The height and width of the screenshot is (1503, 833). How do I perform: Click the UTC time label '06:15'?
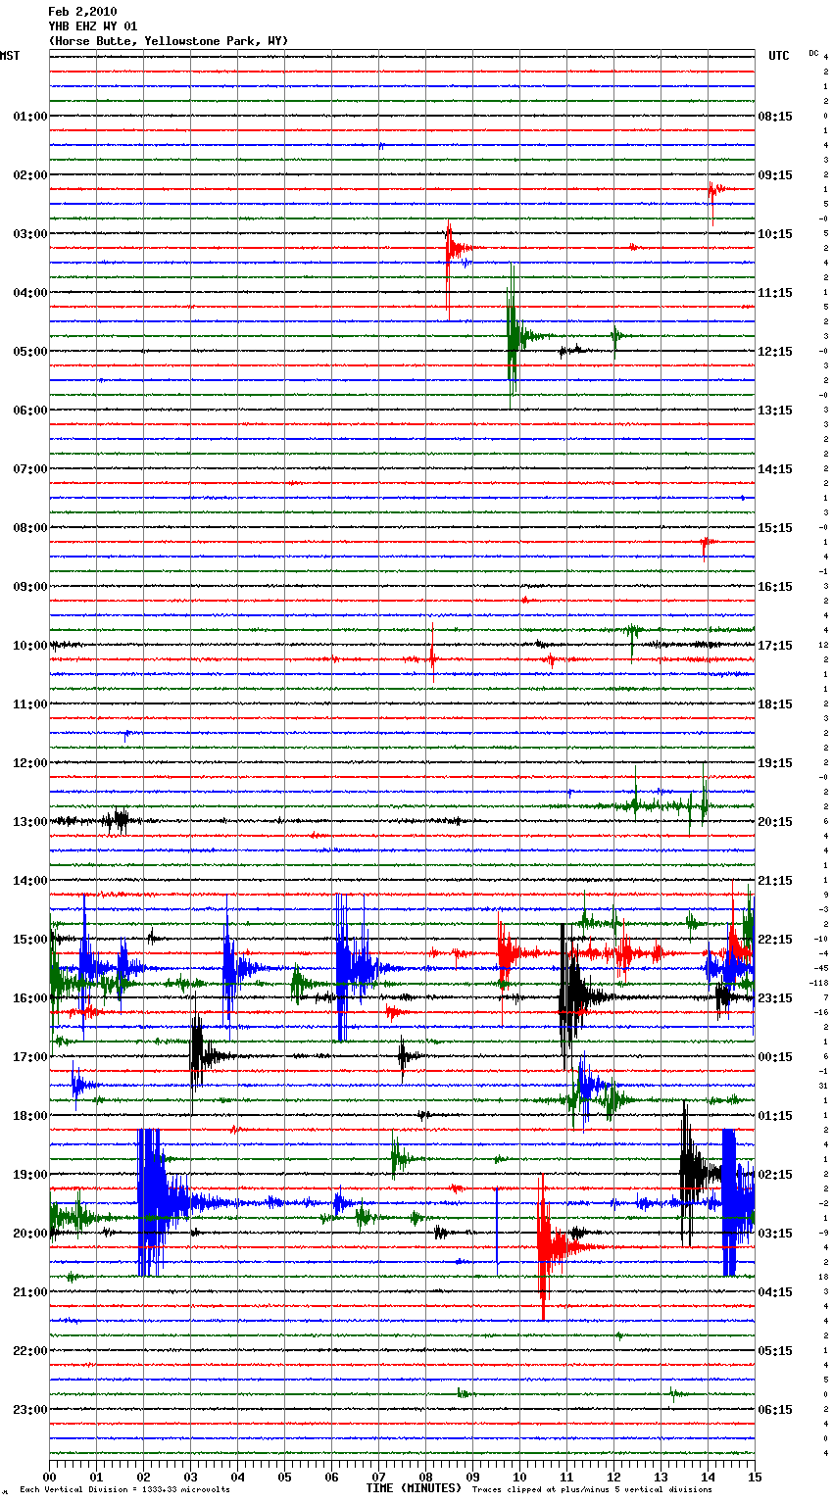[775, 1410]
